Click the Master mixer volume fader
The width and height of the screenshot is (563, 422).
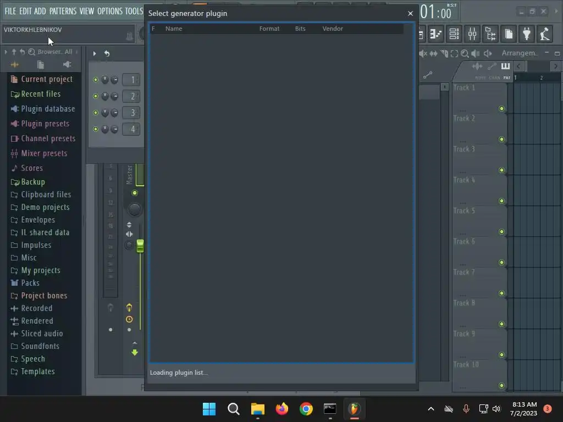click(140, 246)
